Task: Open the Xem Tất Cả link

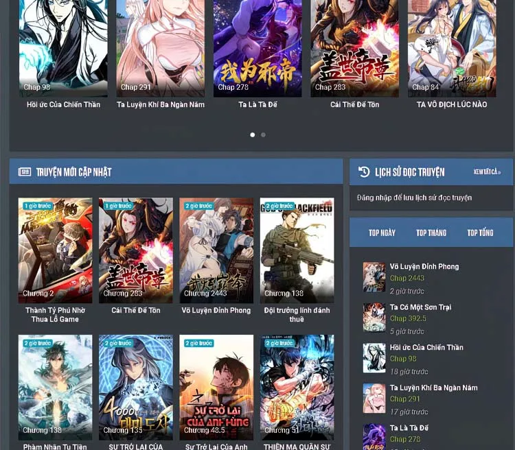Action: click(487, 171)
